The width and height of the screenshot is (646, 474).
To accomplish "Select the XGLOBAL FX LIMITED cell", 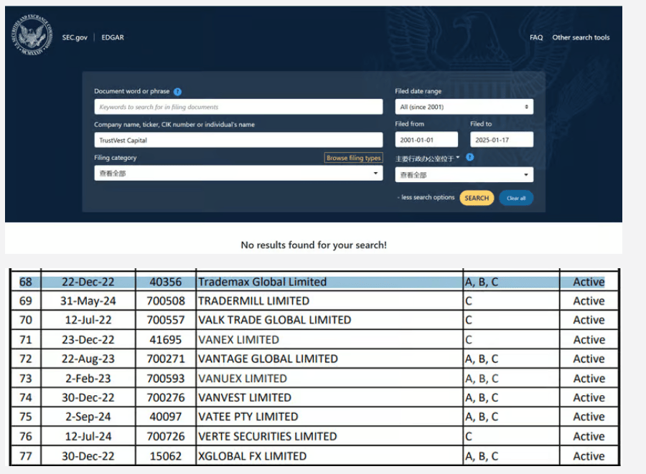I will pyautogui.click(x=329, y=456).
